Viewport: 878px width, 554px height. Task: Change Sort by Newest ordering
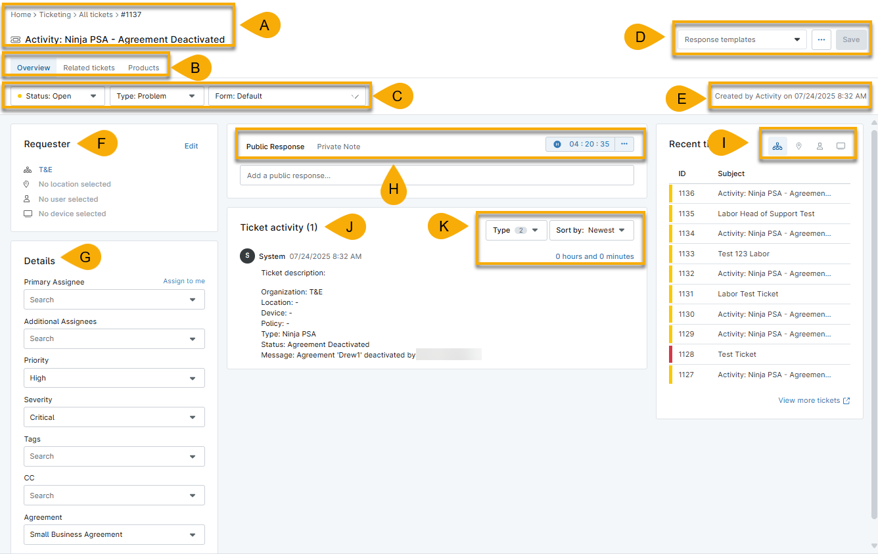pyautogui.click(x=591, y=230)
